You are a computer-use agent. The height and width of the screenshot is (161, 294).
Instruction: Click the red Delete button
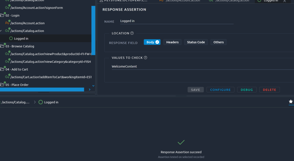point(269,90)
